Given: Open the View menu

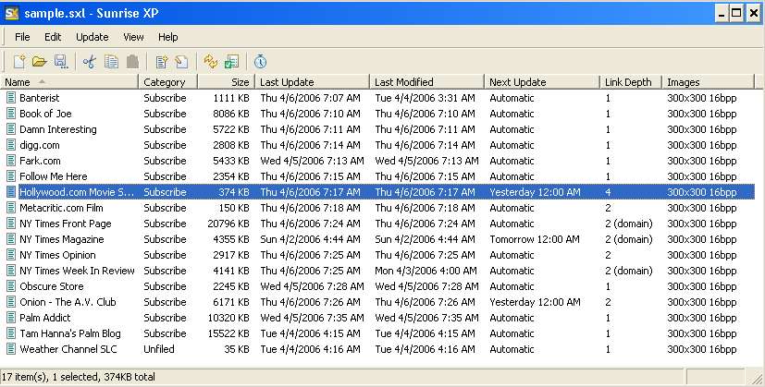Looking at the screenshot, I should (x=133, y=37).
